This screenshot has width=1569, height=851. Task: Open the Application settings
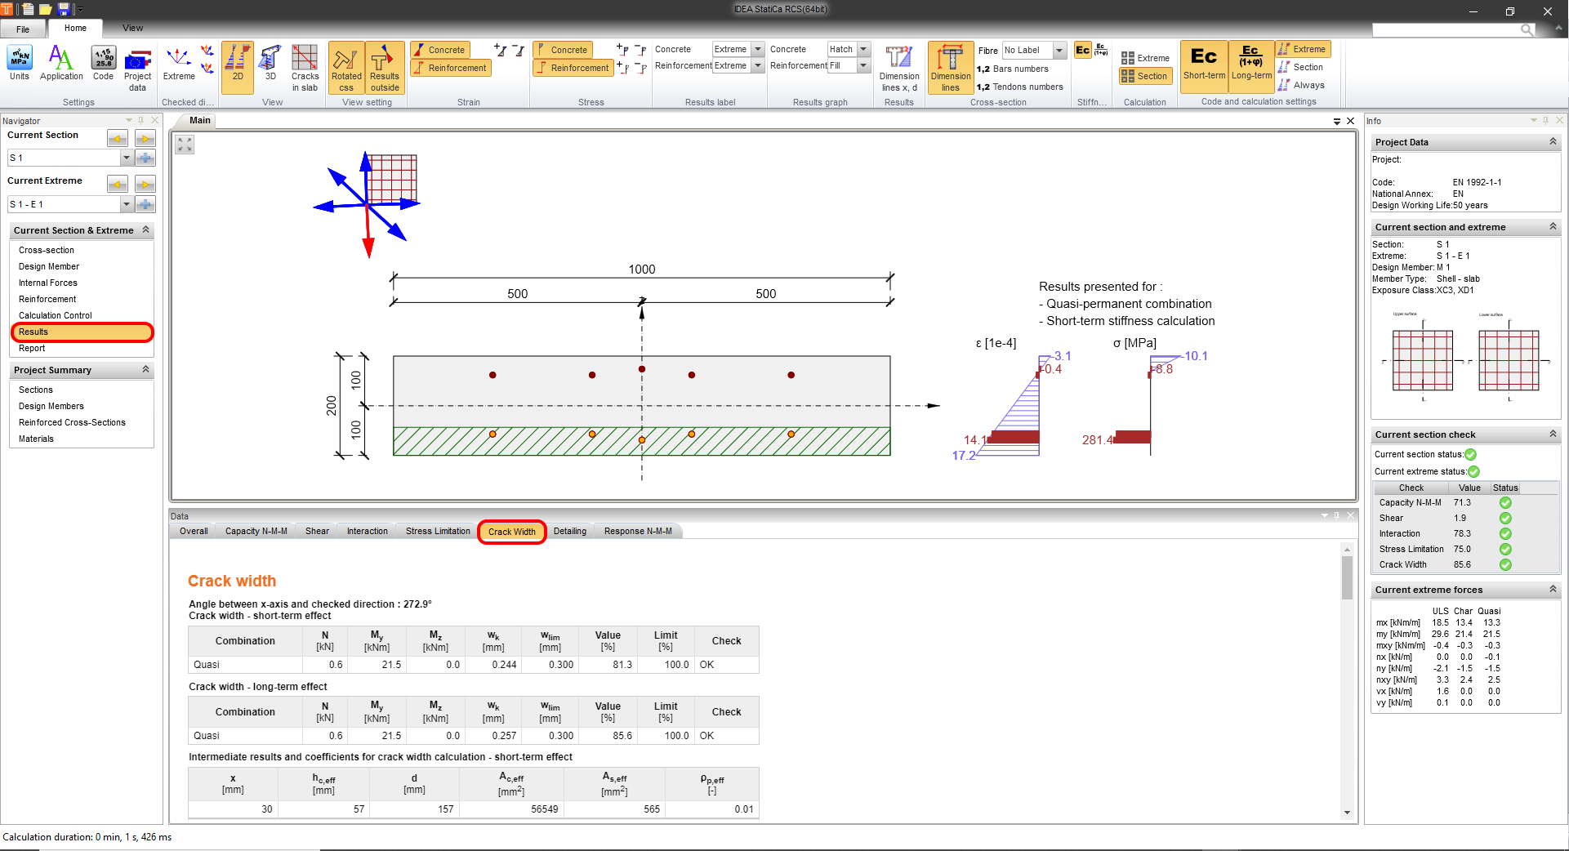(61, 64)
